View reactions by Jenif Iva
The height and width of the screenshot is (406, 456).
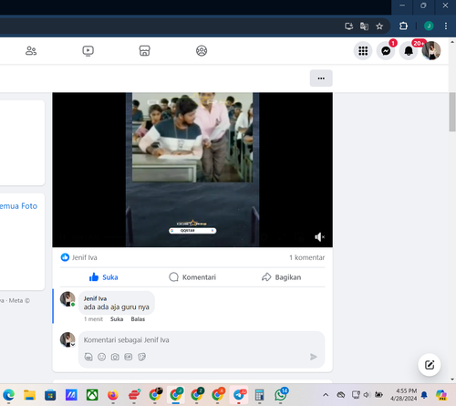(79, 257)
